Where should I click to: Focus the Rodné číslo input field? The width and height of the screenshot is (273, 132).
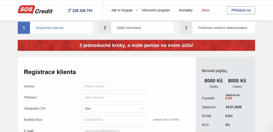(x=114, y=120)
